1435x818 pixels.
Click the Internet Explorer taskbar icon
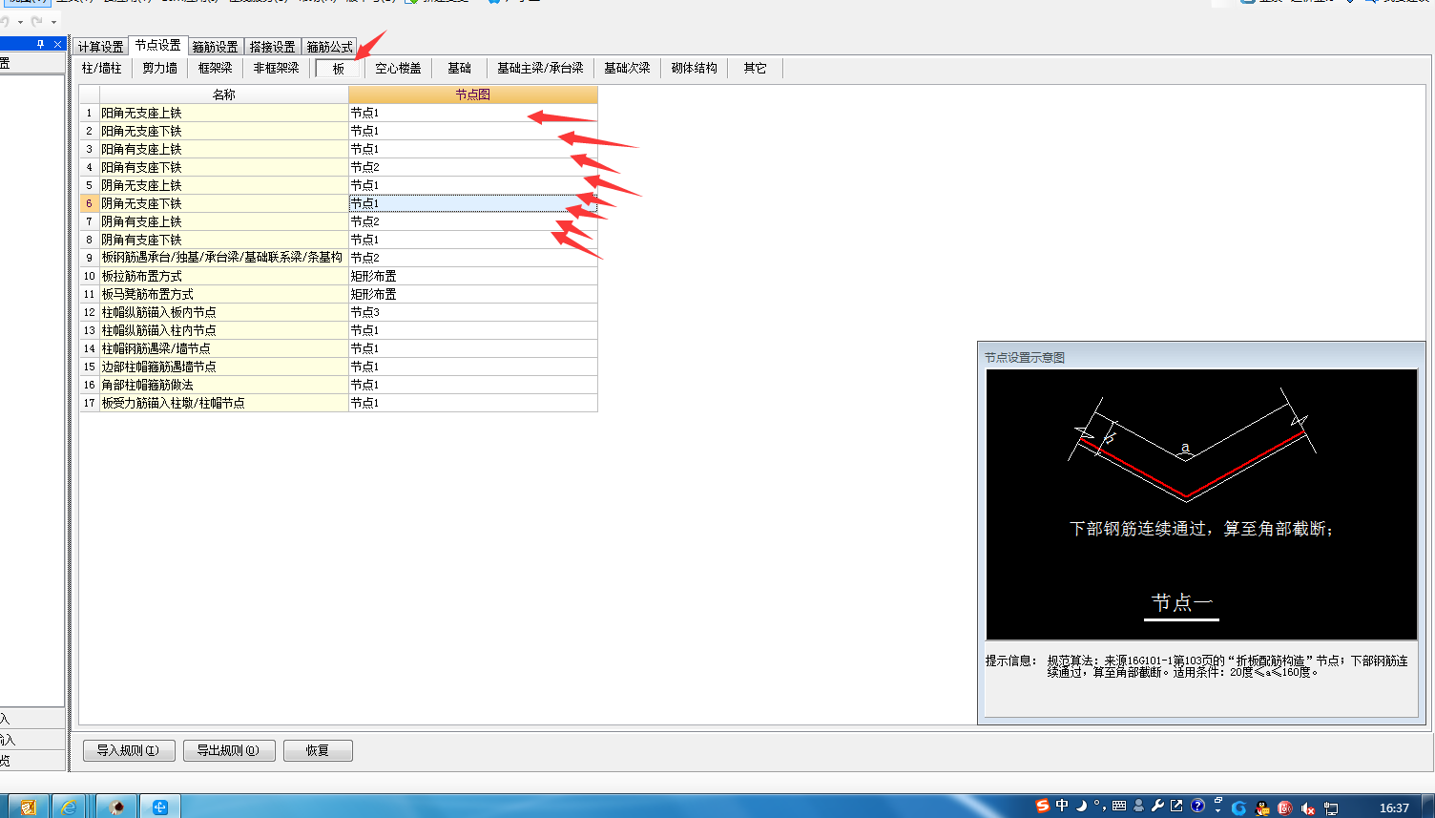coord(69,808)
